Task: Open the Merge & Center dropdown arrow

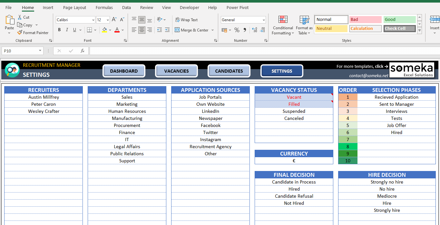Action: (212, 30)
